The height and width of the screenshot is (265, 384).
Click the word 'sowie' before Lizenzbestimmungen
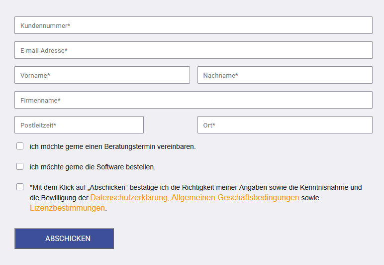[310, 198]
